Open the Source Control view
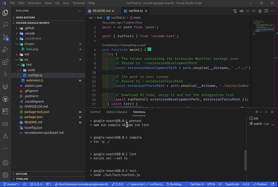The width and height of the screenshot is (278, 187). (5, 37)
